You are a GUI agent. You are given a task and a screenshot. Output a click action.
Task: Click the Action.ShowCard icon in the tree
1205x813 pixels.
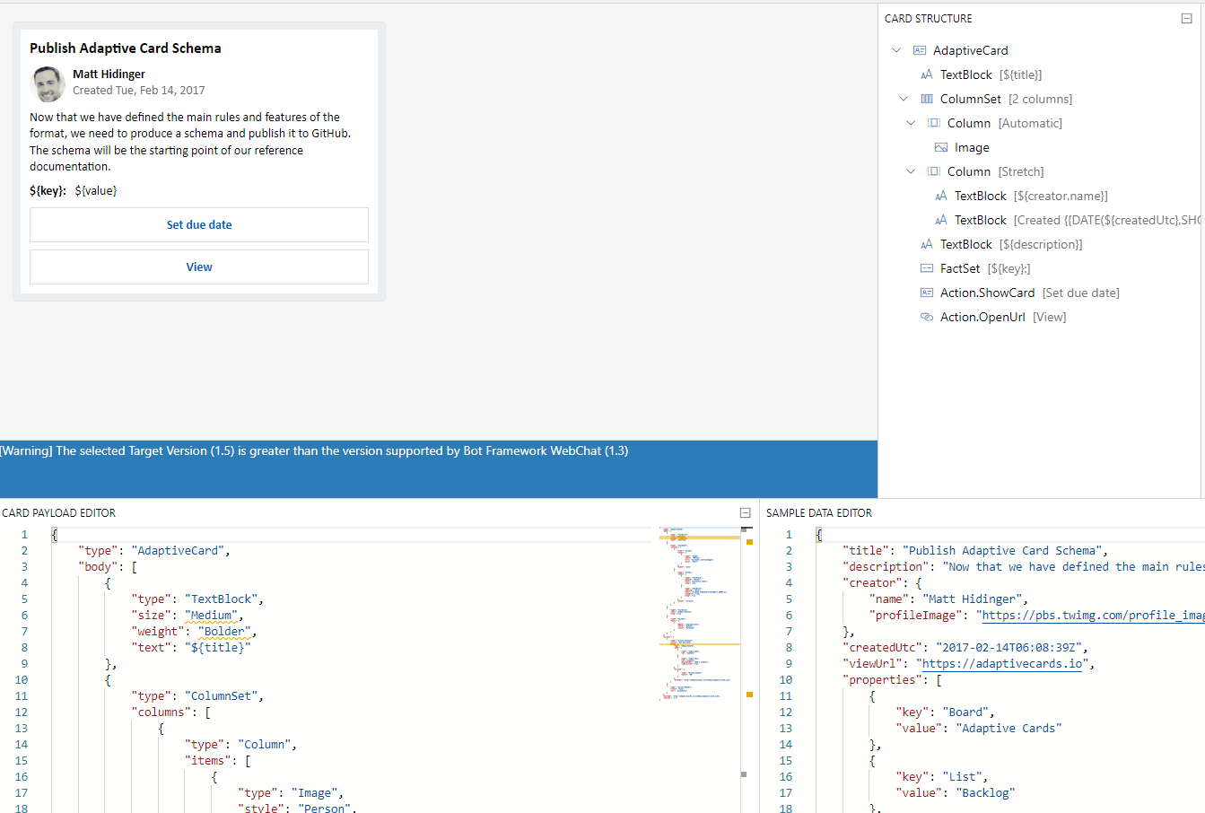click(927, 293)
